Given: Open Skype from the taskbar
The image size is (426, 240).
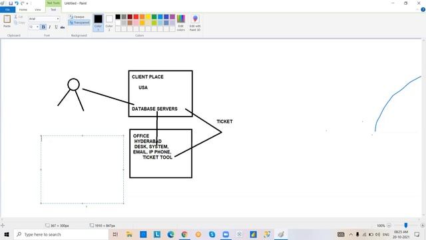Looking at the screenshot, I should click(x=212, y=234).
